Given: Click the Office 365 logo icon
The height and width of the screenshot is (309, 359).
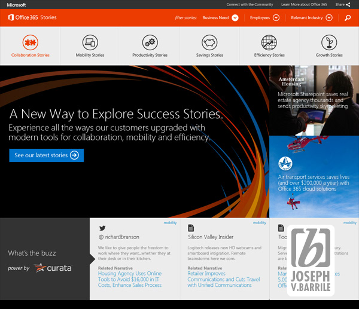Looking at the screenshot, I should click(11, 17).
